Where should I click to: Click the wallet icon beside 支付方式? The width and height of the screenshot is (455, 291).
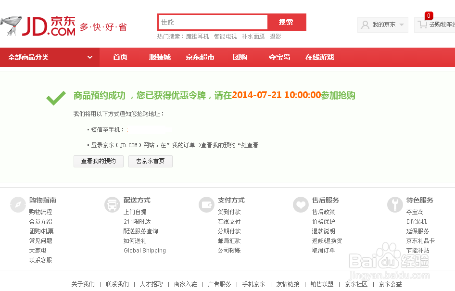tap(206, 204)
